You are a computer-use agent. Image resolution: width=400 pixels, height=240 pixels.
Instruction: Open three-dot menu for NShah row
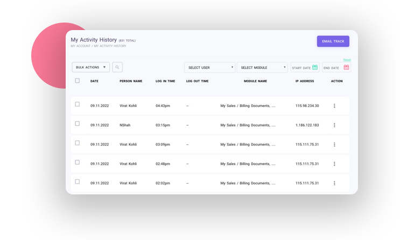[x=334, y=125]
